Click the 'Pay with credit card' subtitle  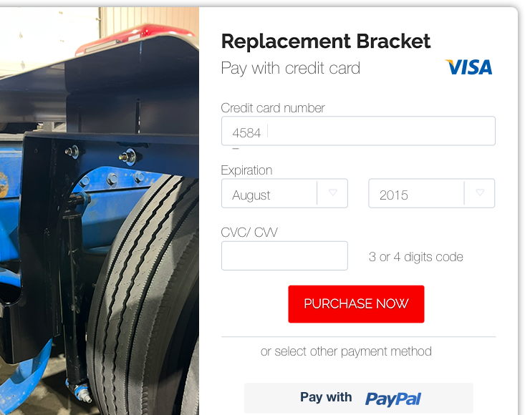pyautogui.click(x=291, y=69)
